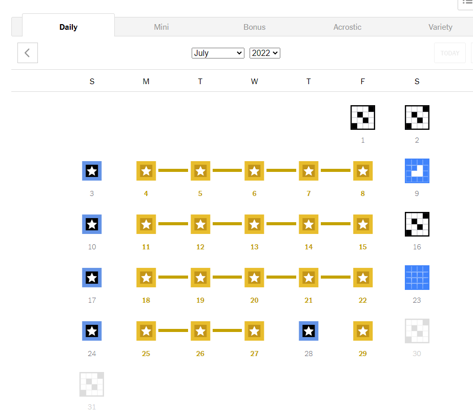Select the gold star puzzle for July 4
This screenshot has height=411, width=473.
pos(146,171)
